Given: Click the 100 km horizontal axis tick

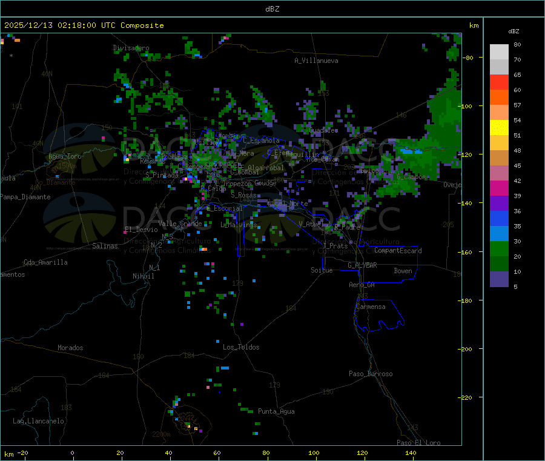Looking at the screenshot, I should (314, 453).
